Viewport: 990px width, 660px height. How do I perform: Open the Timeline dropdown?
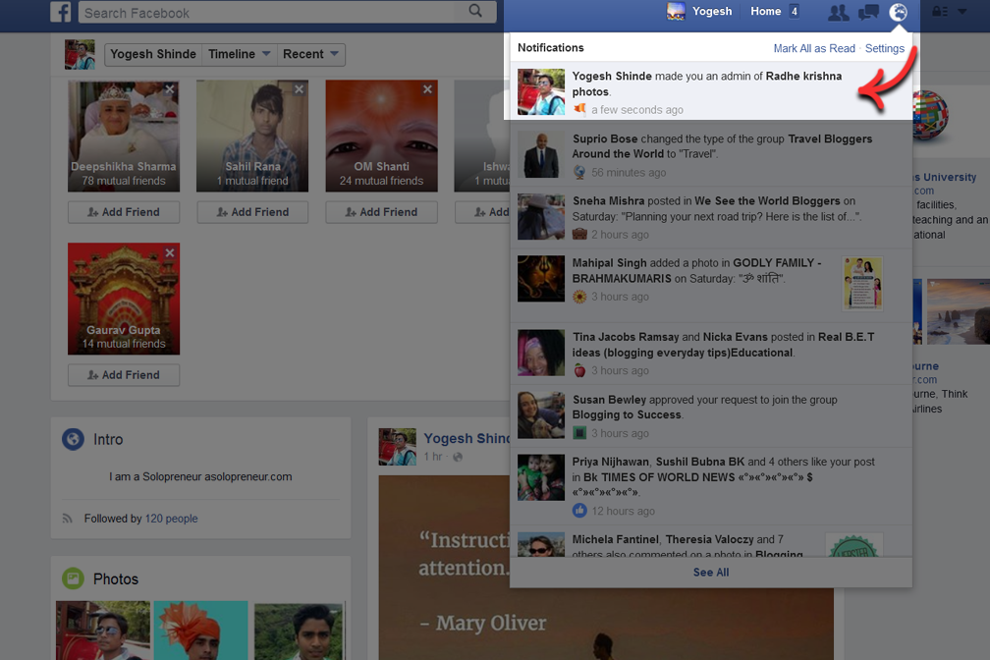tap(239, 54)
